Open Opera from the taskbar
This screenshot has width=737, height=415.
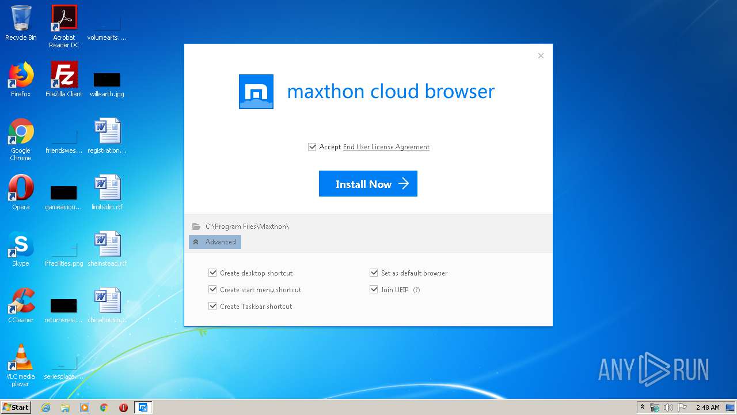(123, 408)
